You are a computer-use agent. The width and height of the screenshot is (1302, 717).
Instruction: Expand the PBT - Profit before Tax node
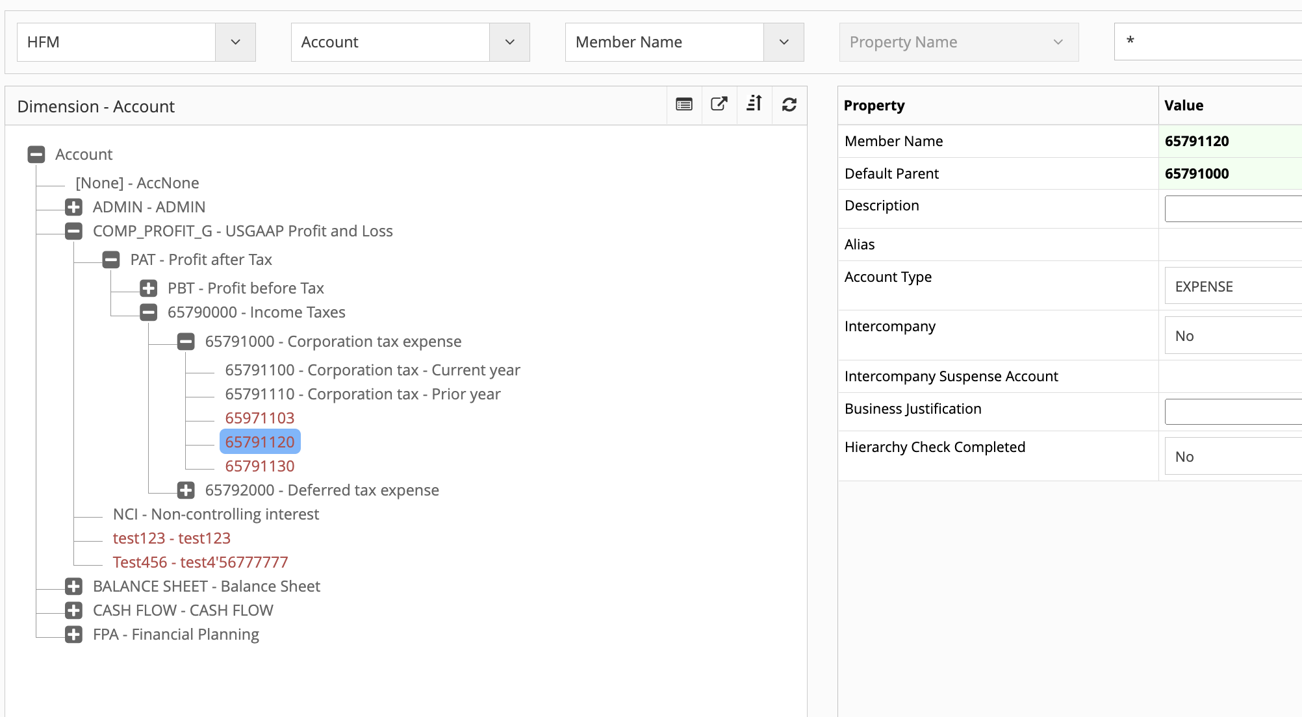(x=148, y=288)
